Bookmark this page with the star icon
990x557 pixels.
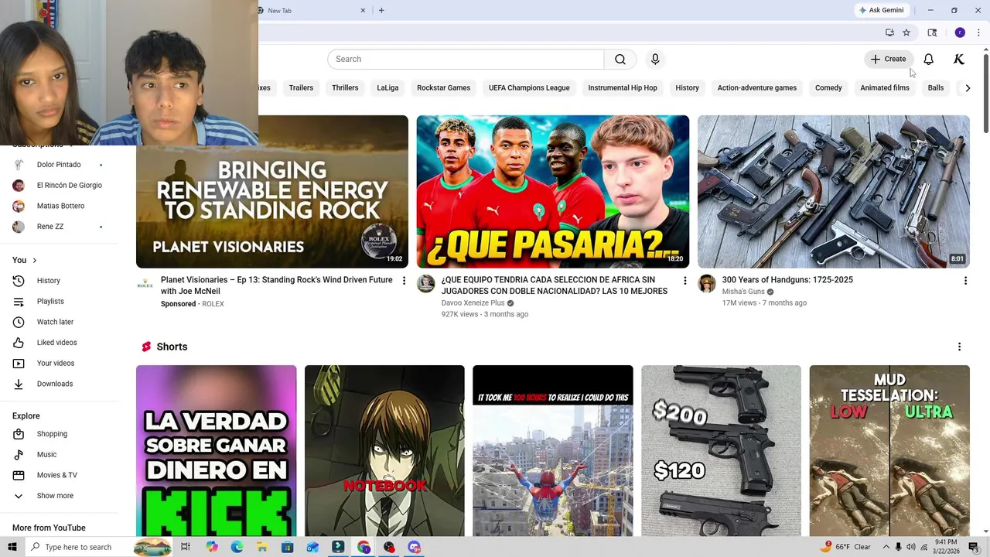point(906,32)
